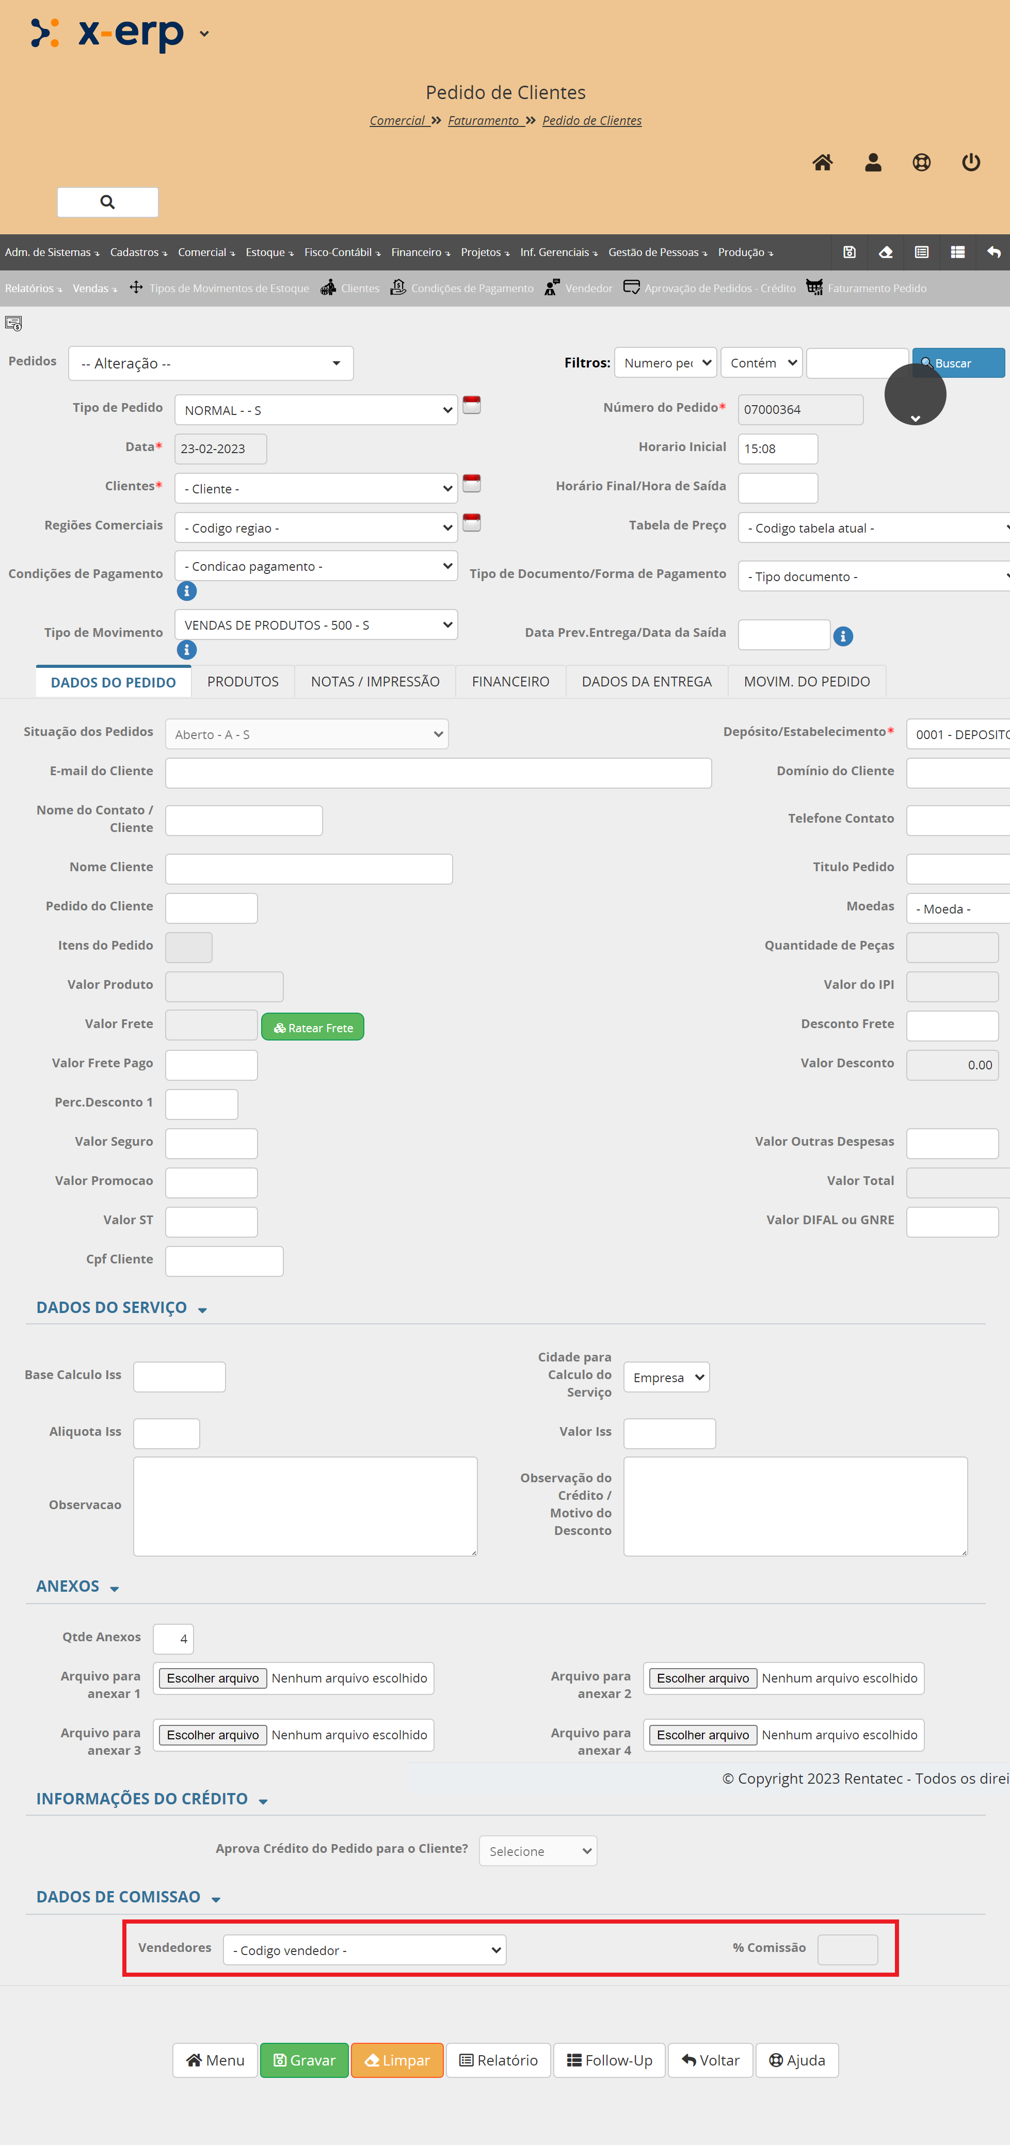Click the eraser icon in dark toolbar
1010x2145 pixels.
pos(885,252)
